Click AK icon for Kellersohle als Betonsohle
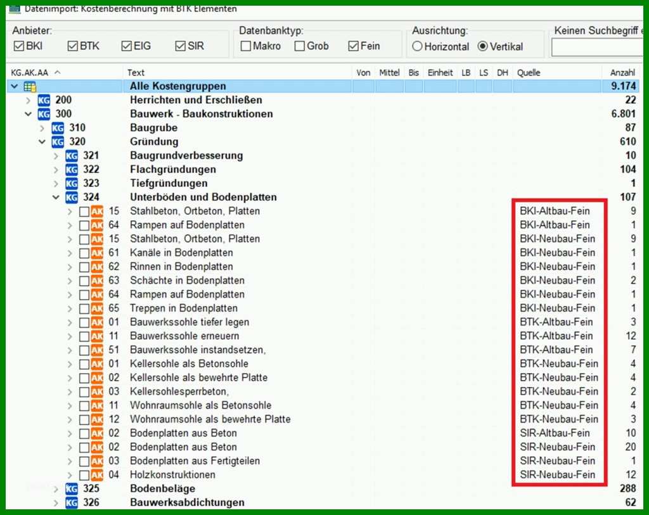 (x=97, y=364)
